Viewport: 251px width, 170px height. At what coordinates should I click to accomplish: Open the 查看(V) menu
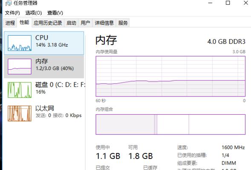coord(55,13)
